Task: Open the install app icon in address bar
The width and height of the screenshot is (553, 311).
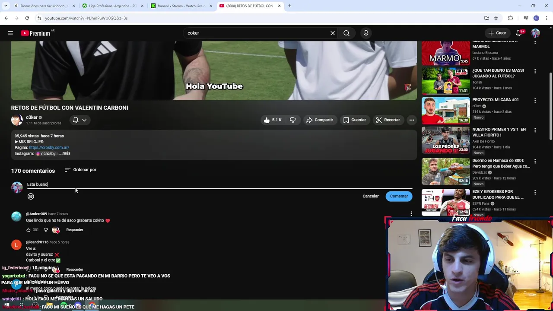Action: [486, 18]
